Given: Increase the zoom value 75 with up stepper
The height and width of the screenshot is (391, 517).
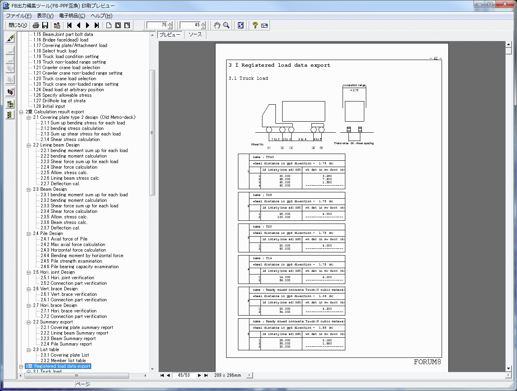Looking at the screenshot, I should coord(170,23).
